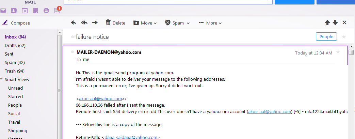Open the Drafts (62) folder
Screen dimensions: 355x139
[15, 46]
